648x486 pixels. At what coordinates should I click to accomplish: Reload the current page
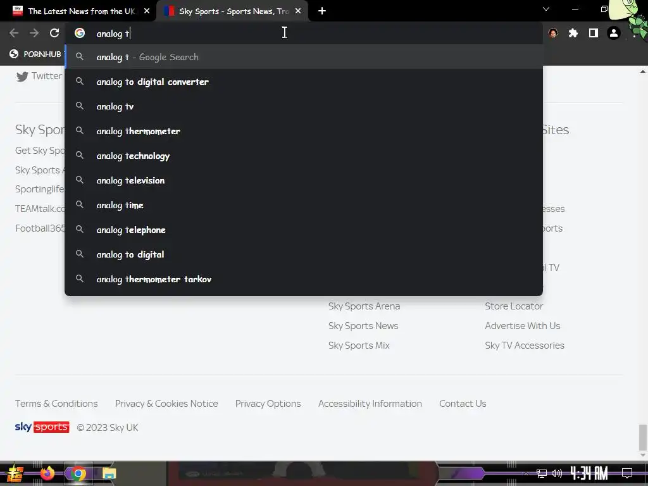point(54,33)
